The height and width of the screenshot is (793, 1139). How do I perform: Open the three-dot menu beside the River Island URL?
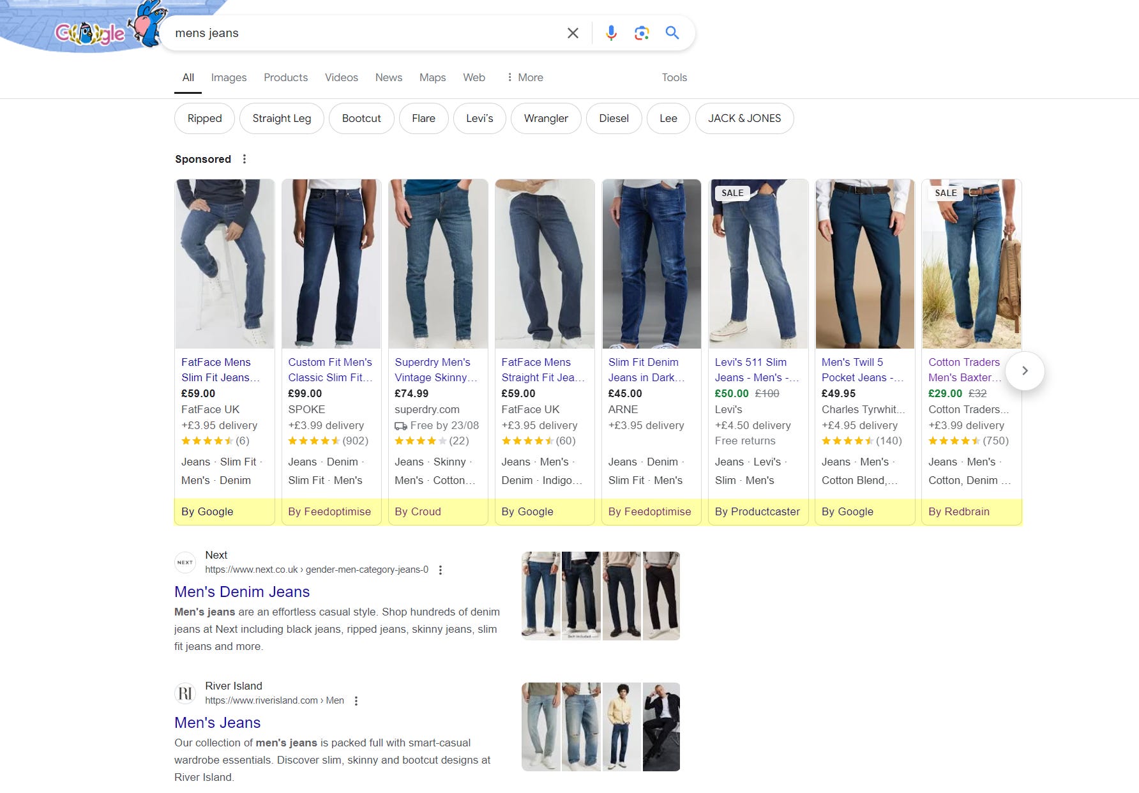click(x=356, y=701)
